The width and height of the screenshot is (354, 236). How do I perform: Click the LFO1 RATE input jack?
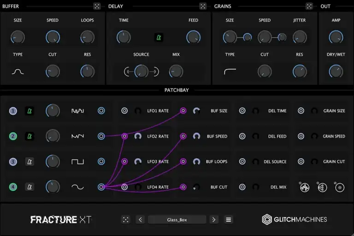click(x=124, y=111)
